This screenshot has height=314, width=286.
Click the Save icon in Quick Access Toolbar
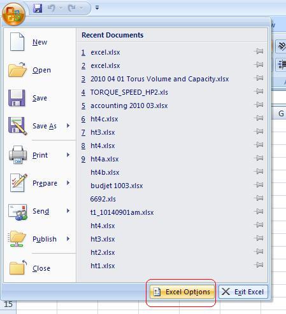coord(38,8)
